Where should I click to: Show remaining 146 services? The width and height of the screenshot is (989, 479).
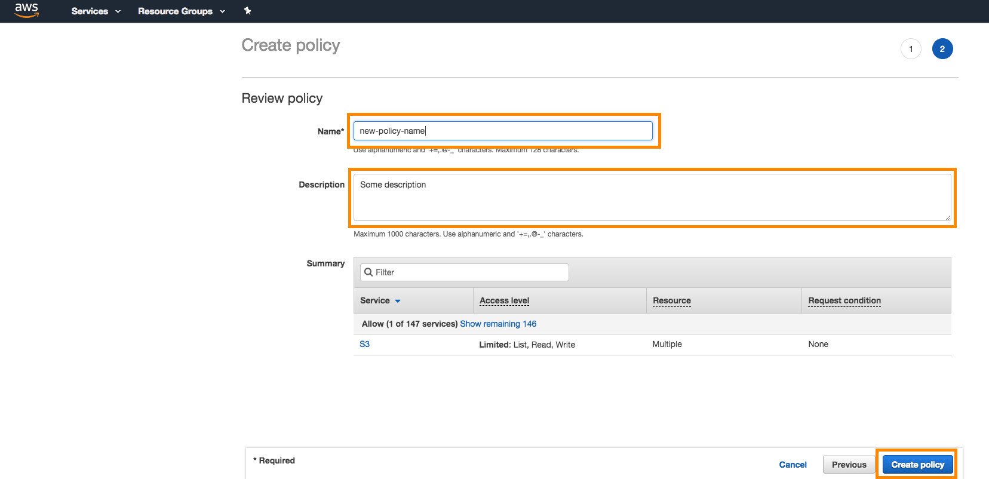[498, 324]
